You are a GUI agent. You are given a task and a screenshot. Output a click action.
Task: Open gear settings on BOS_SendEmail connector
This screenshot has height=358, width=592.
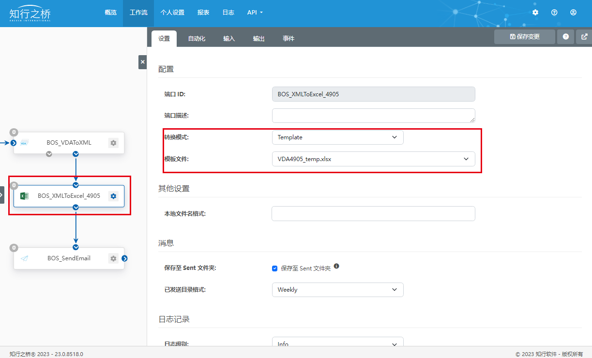(113, 258)
